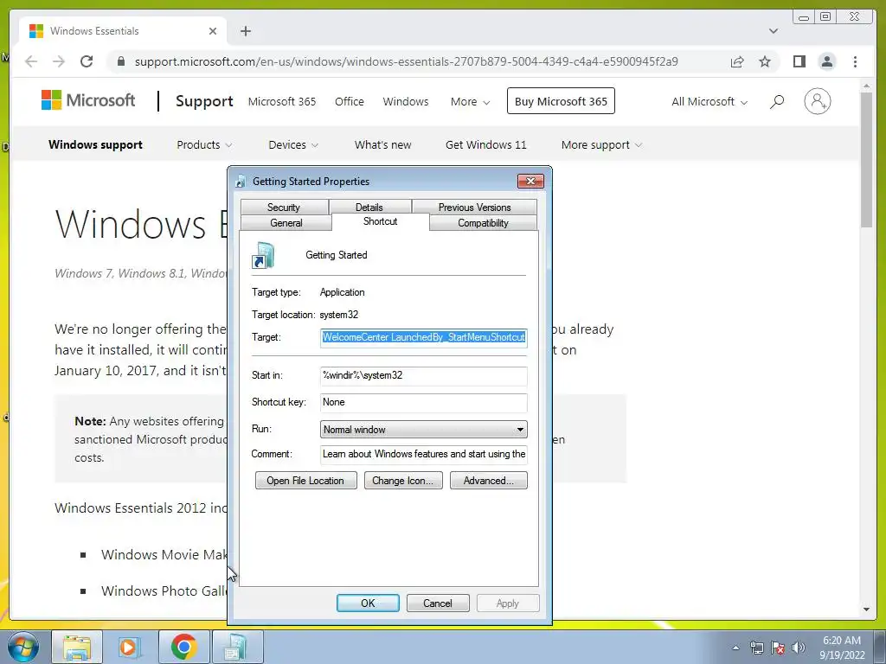Click the page scrollbar up arrow

867,86
